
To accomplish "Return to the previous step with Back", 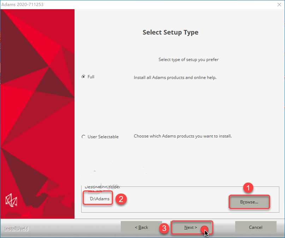I will point(141,227).
